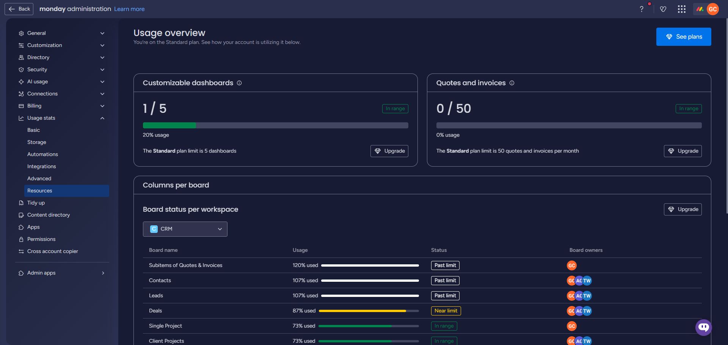Click the Billing card icon
Viewport: 728px width, 345px height.
tap(21, 106)
